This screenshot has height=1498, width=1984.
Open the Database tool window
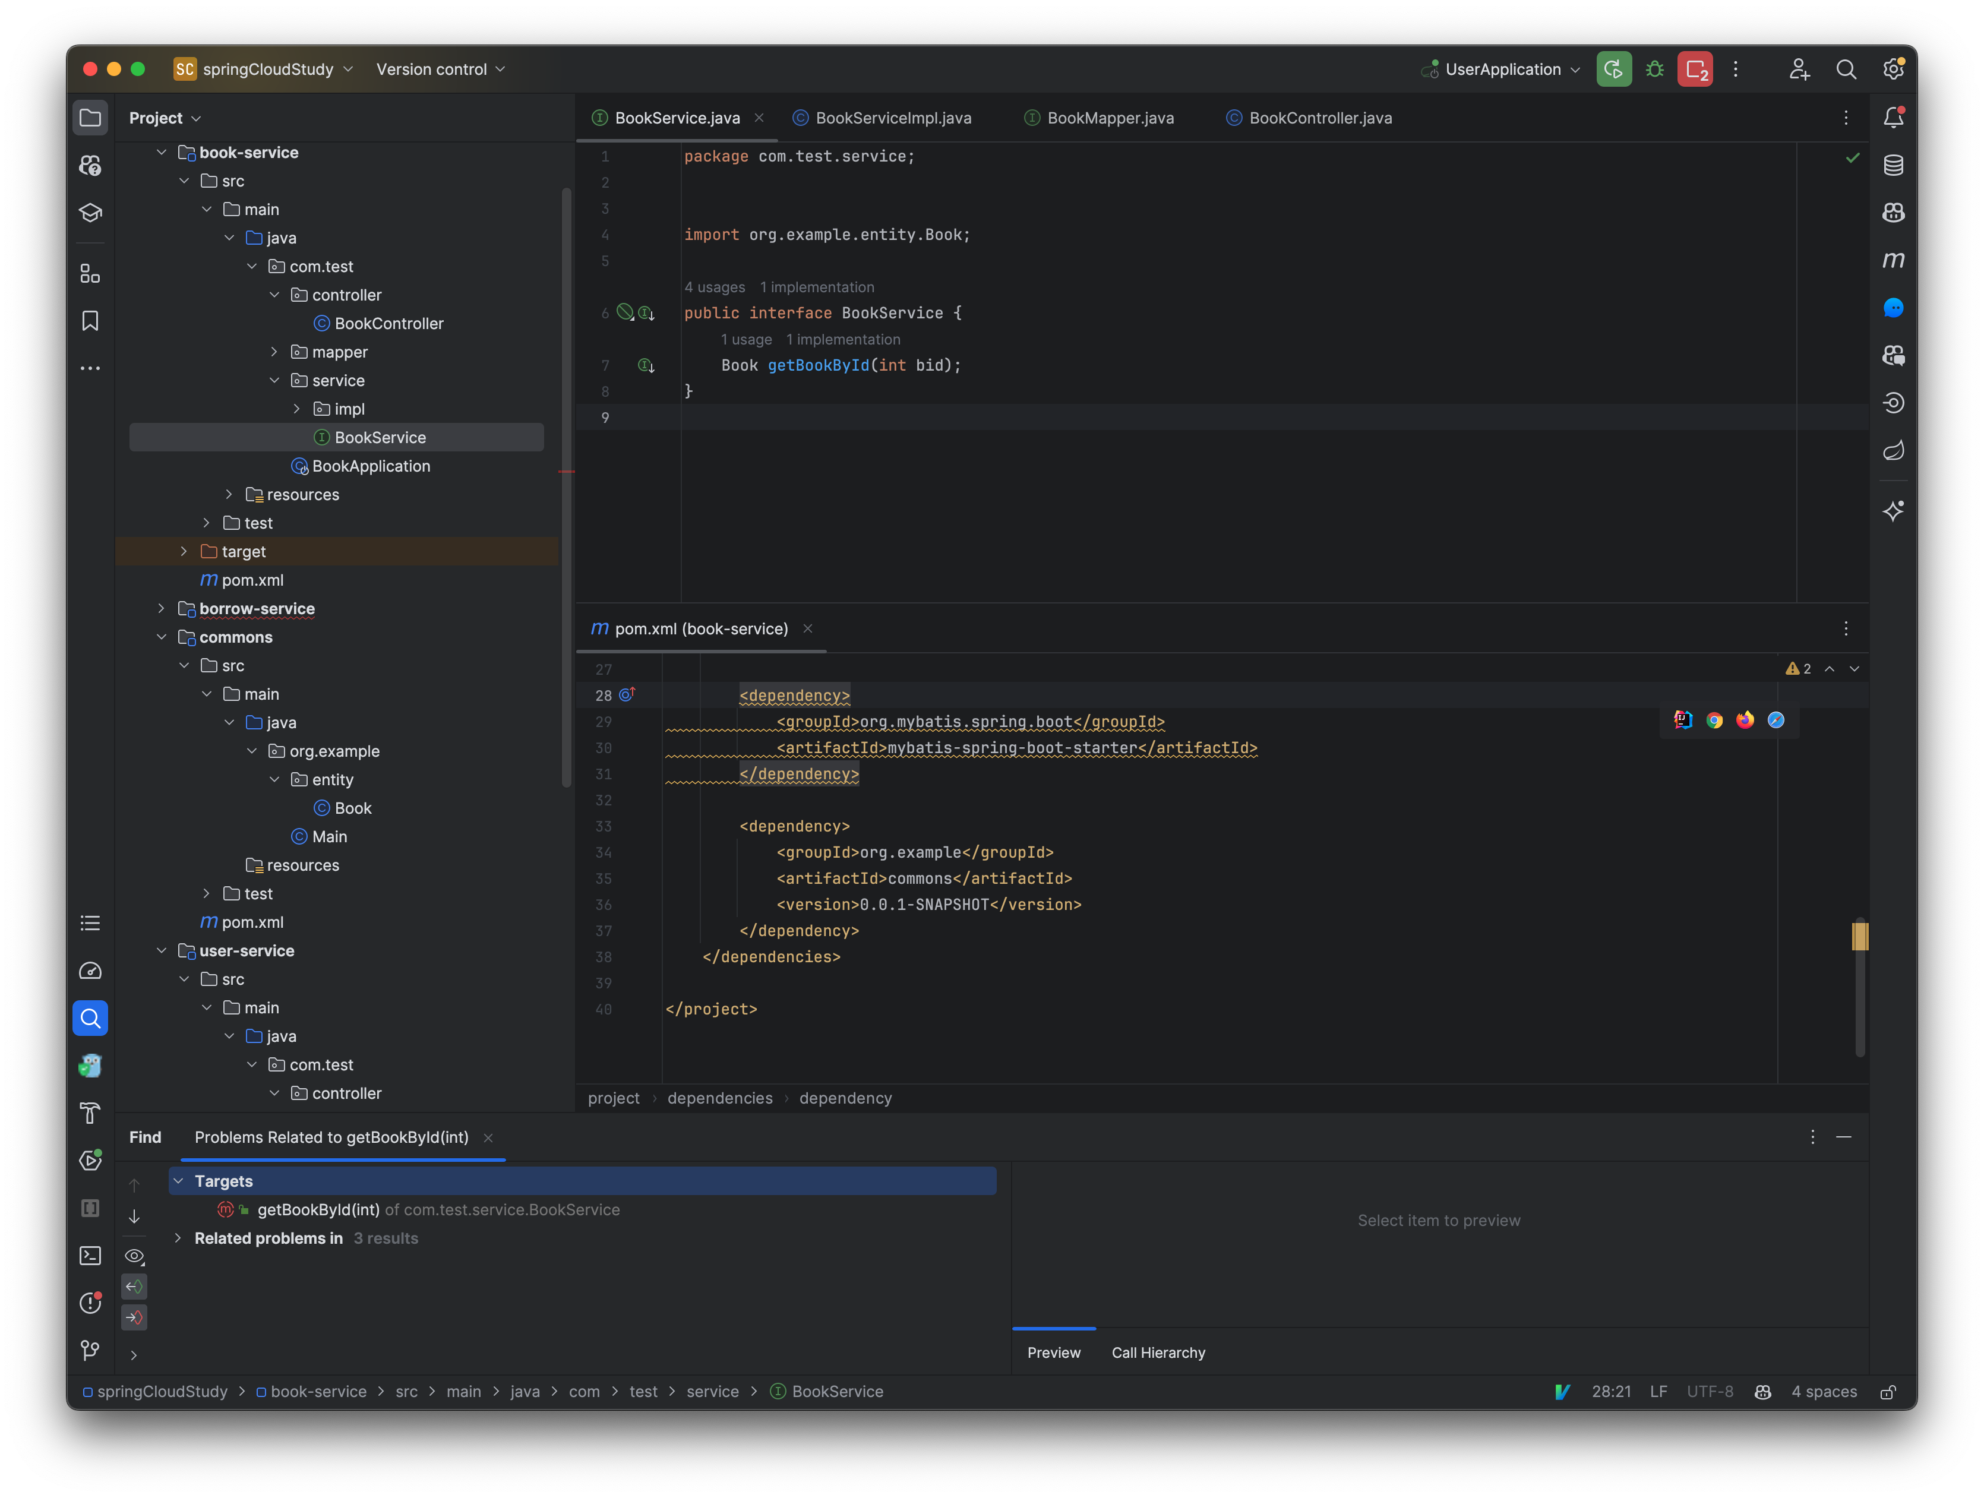point(1894,164)
